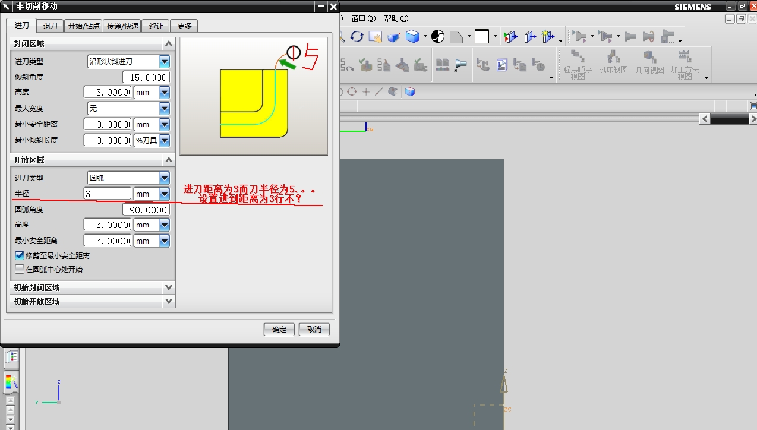
Task: Click the Program Order View icon
Action: (x=578, y=64)
